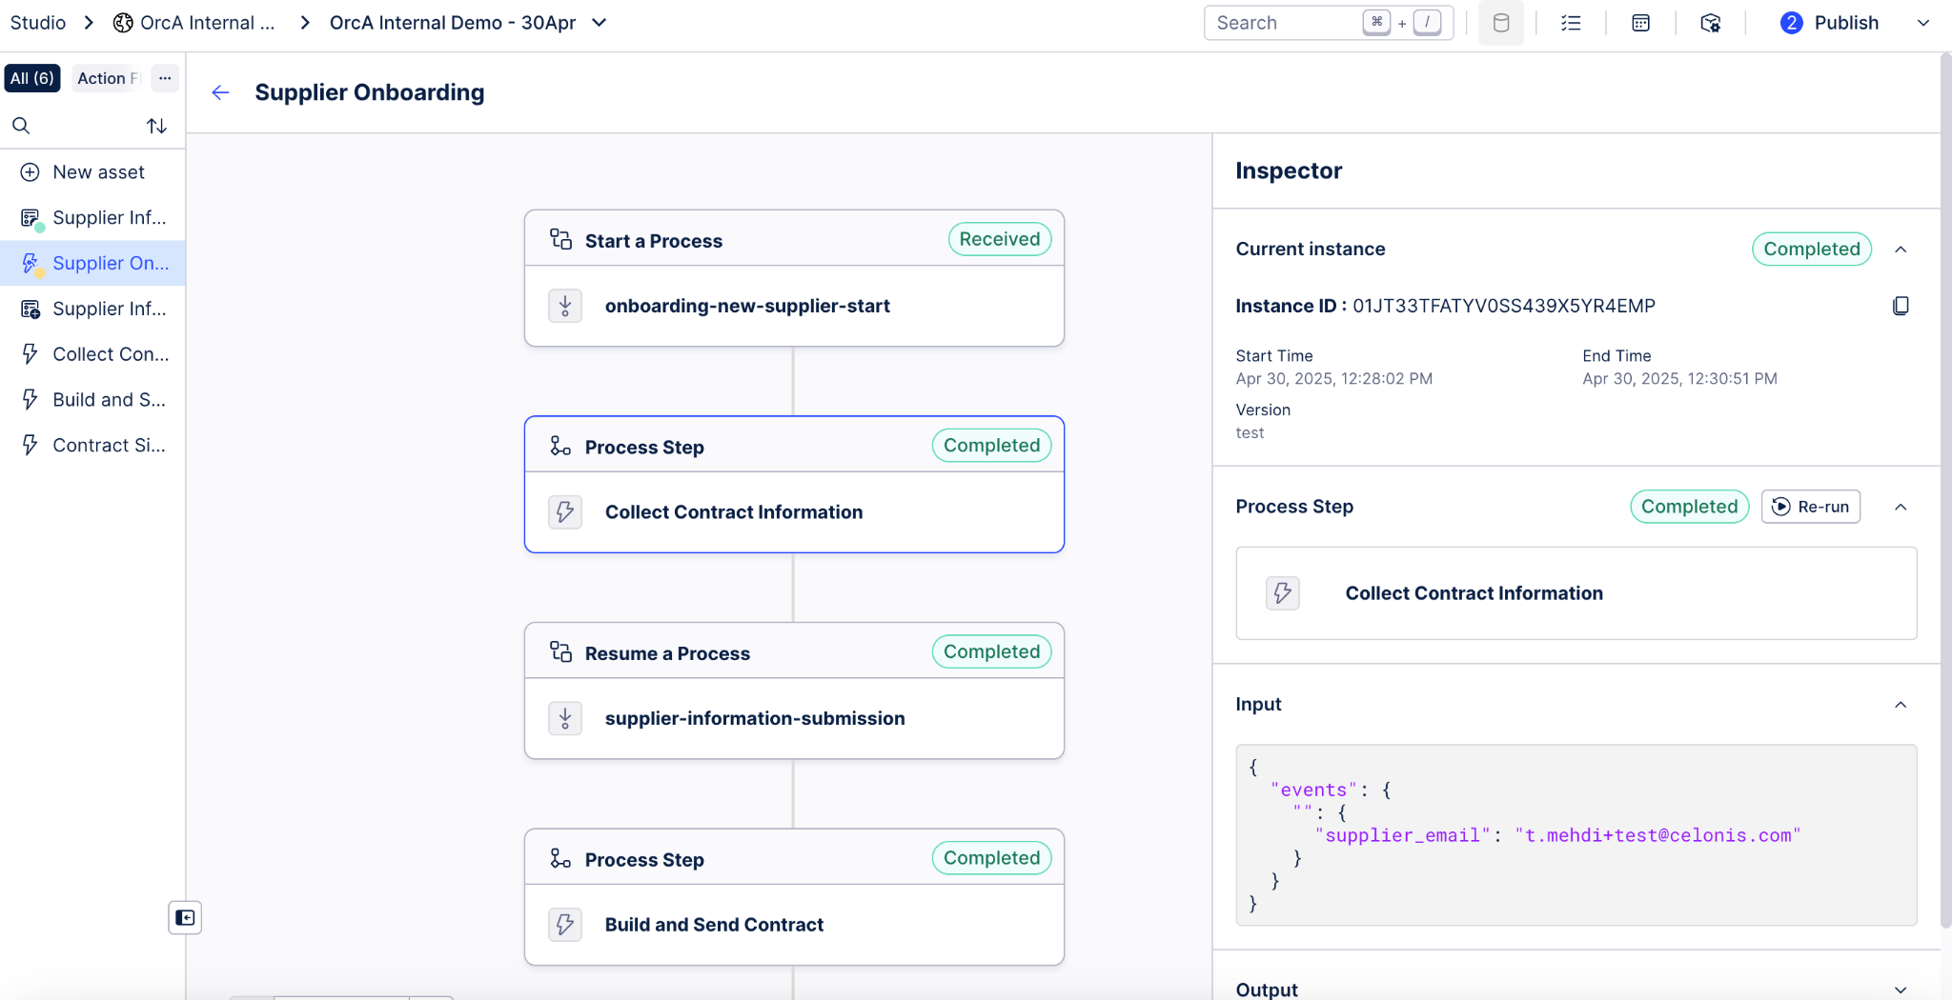Open the checklist icon in top toolbar
Image resolution: width=1952 pixels, height=1000 pixels.
tap(1571, 23)
